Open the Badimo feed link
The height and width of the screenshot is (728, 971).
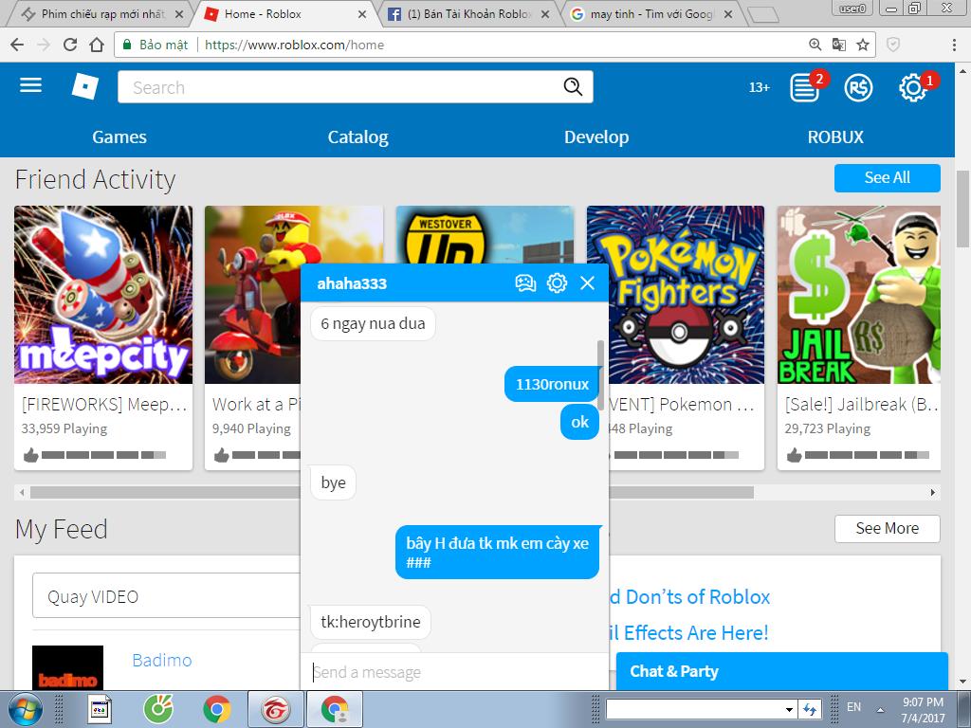[x=161, y=660]
